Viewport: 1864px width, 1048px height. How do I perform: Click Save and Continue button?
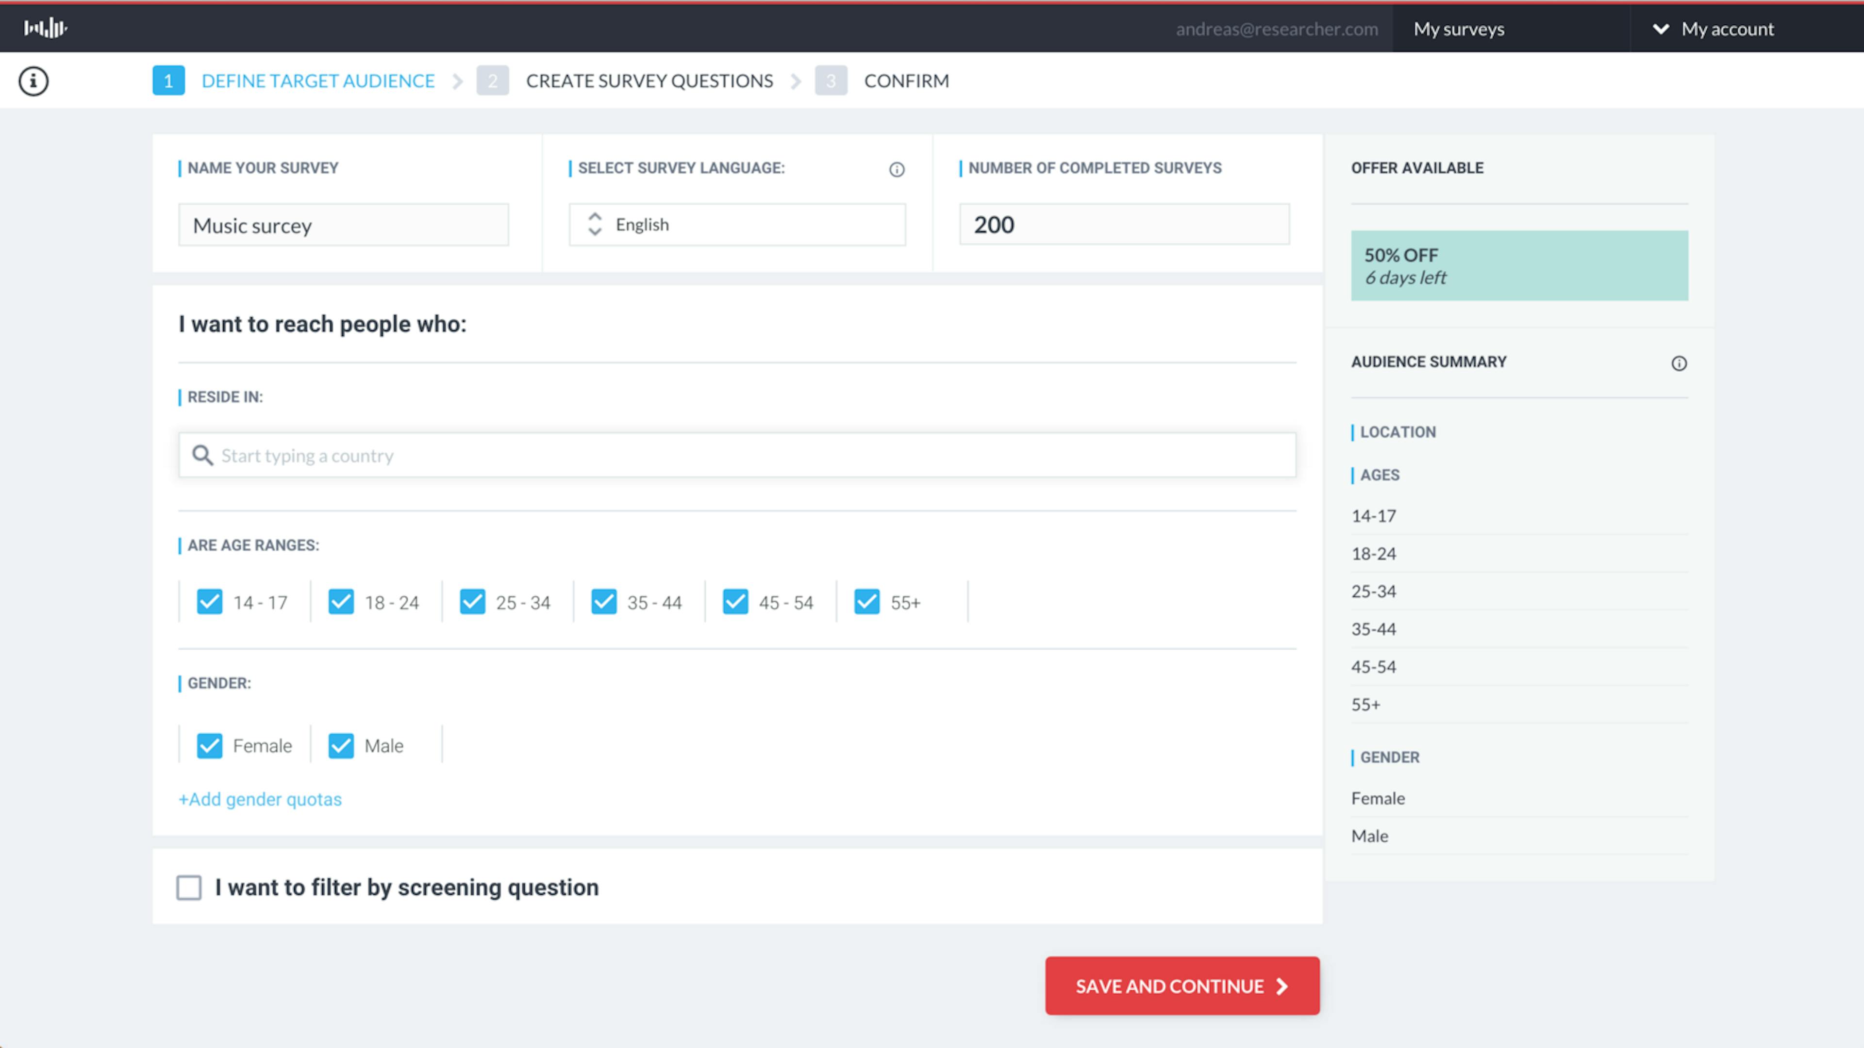click(x=1182, y=986)
